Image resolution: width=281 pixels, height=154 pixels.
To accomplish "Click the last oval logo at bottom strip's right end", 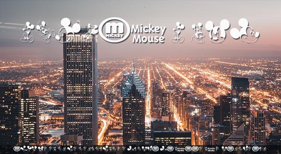I will tap(255, 149).
